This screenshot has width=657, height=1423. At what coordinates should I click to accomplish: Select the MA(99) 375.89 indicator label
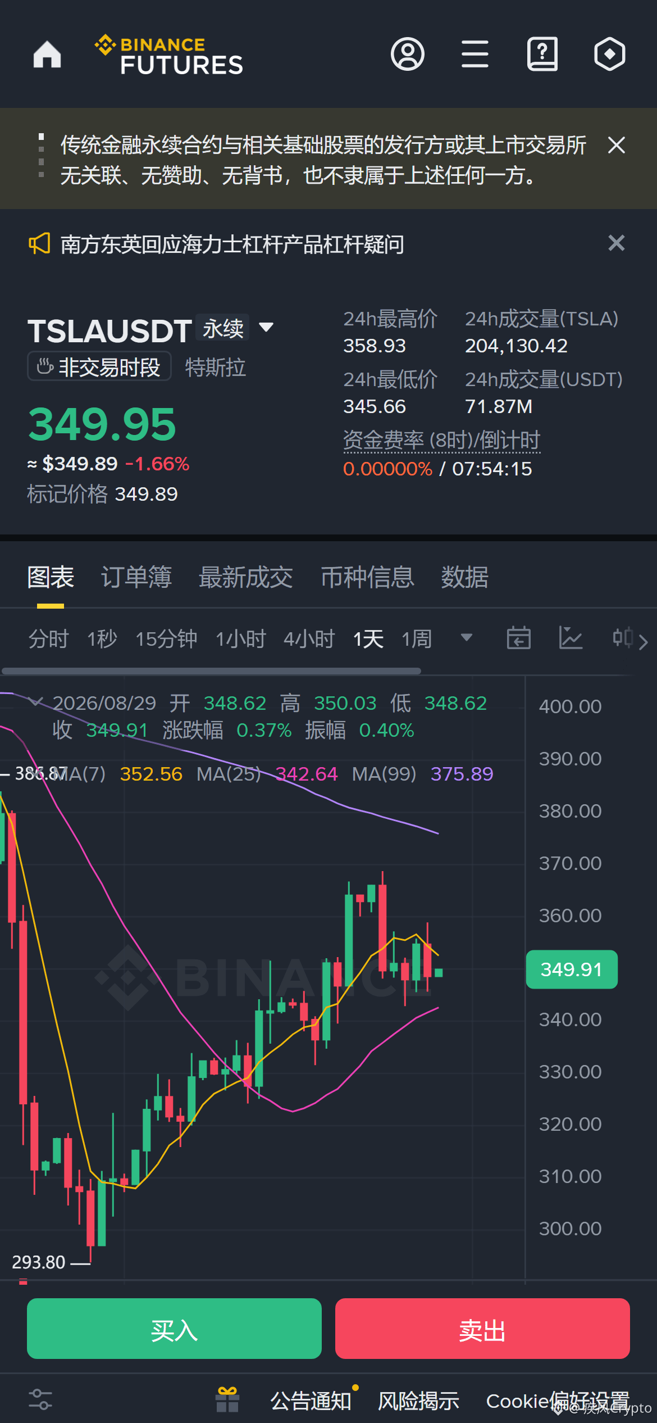(423, 774)
